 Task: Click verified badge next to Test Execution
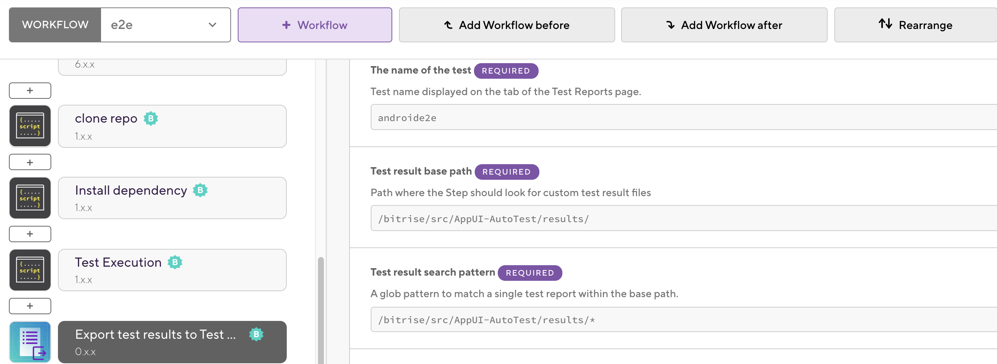tap(175, 262)
